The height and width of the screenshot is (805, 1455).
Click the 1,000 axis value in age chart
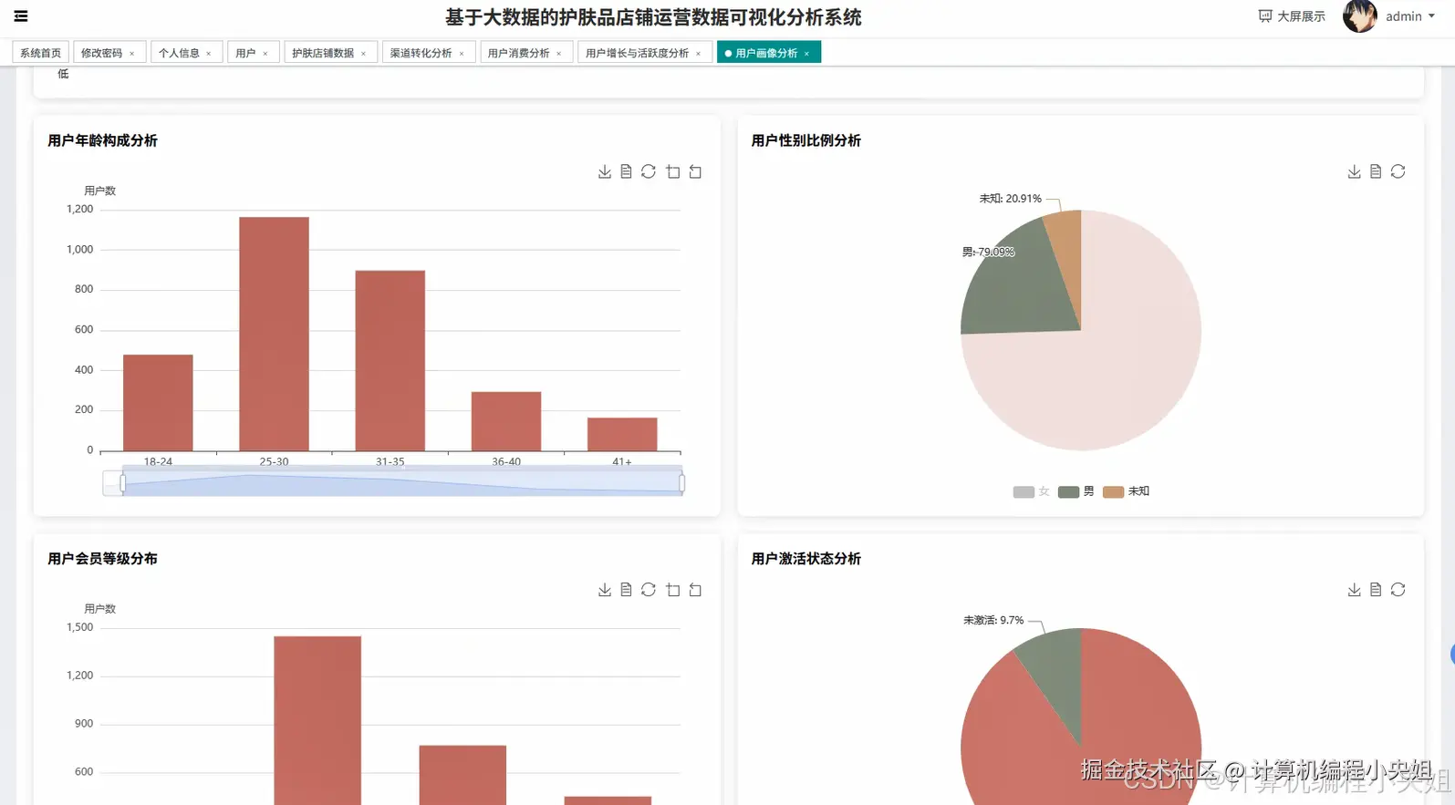[x=79, y=249]
